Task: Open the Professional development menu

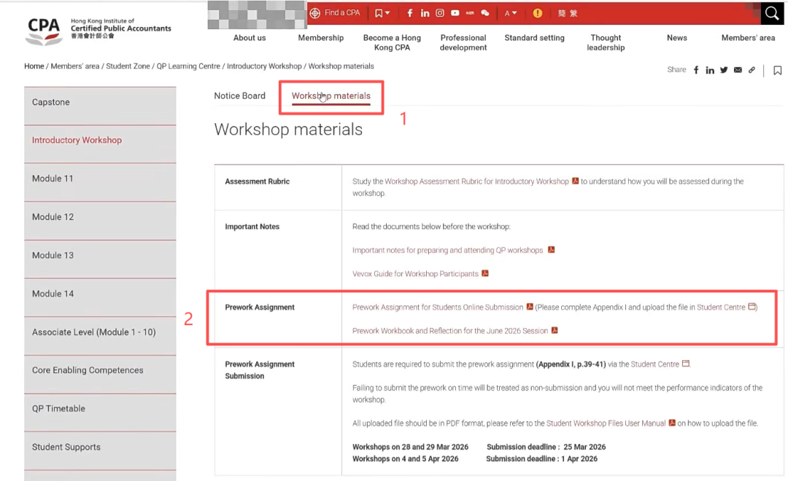Action: [463, 42]
